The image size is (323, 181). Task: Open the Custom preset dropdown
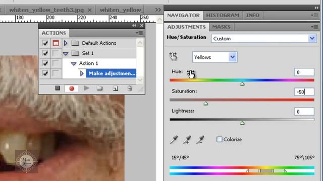(x=312, y=38)
